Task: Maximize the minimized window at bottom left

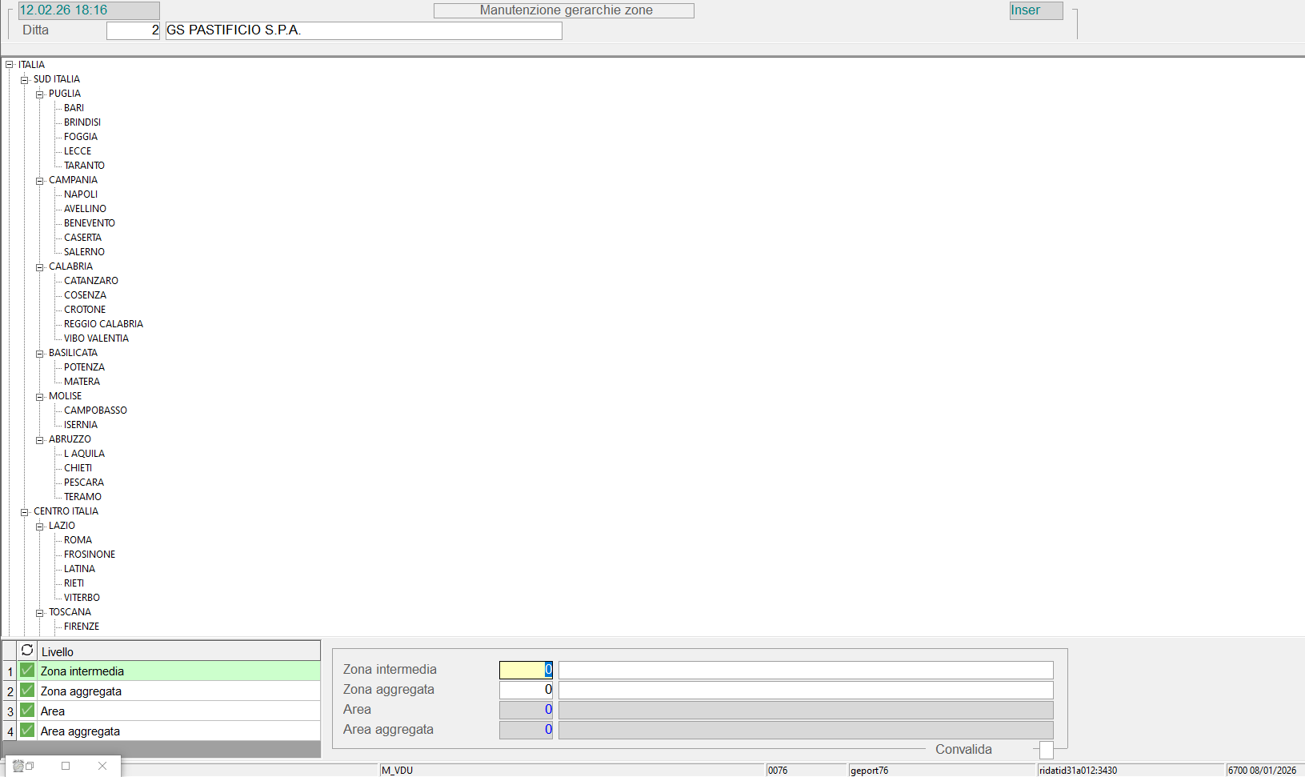Action: click(x=66, y=766)
